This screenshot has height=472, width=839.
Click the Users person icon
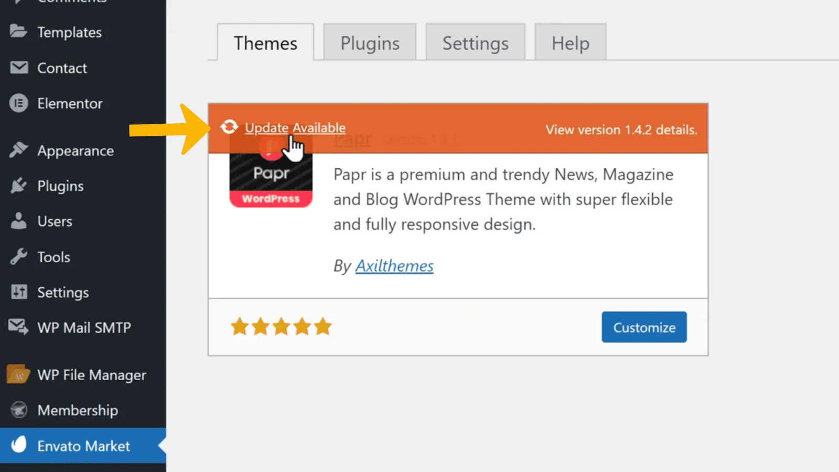[19, 221]
